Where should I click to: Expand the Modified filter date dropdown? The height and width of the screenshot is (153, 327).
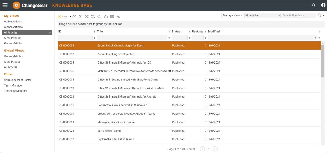pyautogui.click(x=315, y=38)
